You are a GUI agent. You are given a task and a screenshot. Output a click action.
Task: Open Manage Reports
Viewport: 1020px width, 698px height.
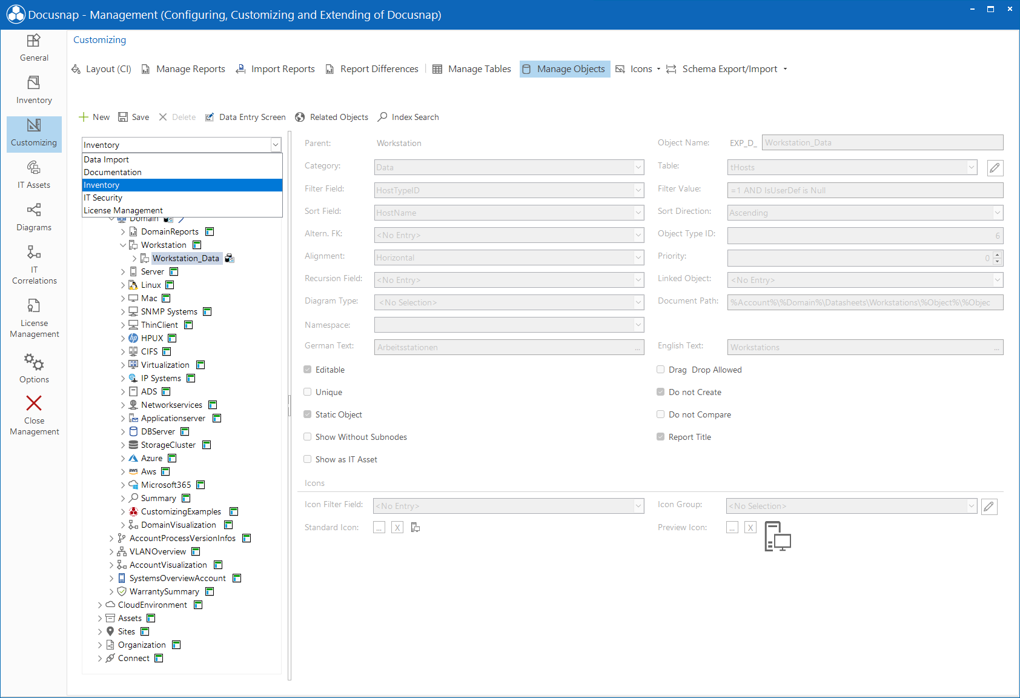point(184,69)
